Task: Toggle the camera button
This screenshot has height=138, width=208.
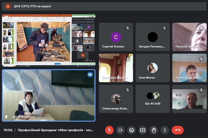Action: pos(120,130)
